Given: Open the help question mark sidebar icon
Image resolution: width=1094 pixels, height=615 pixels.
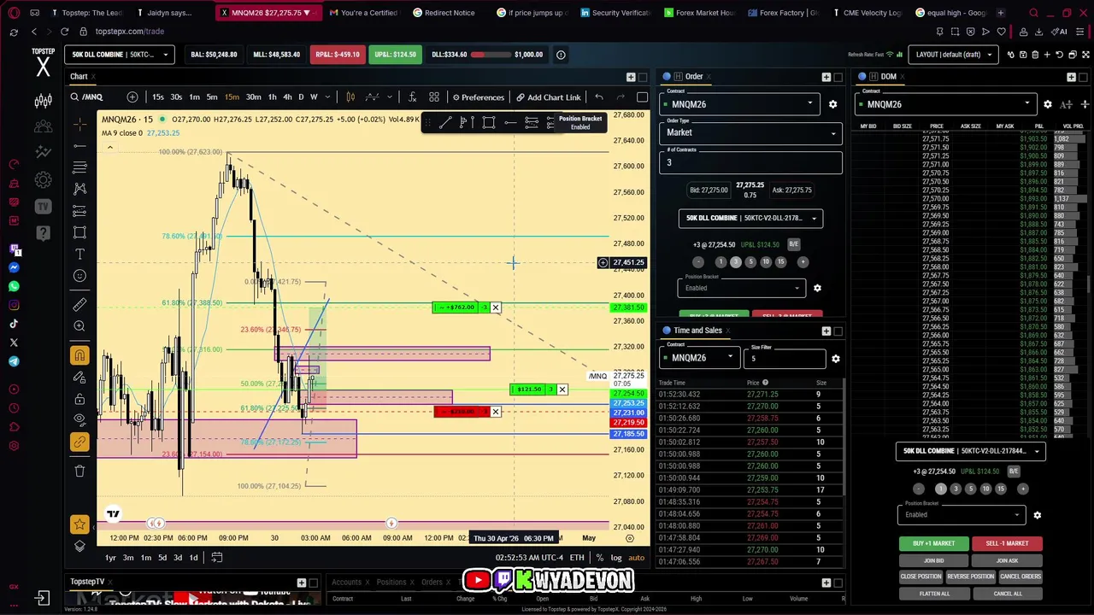Looking at the screenshot, I should coord(43,232).
